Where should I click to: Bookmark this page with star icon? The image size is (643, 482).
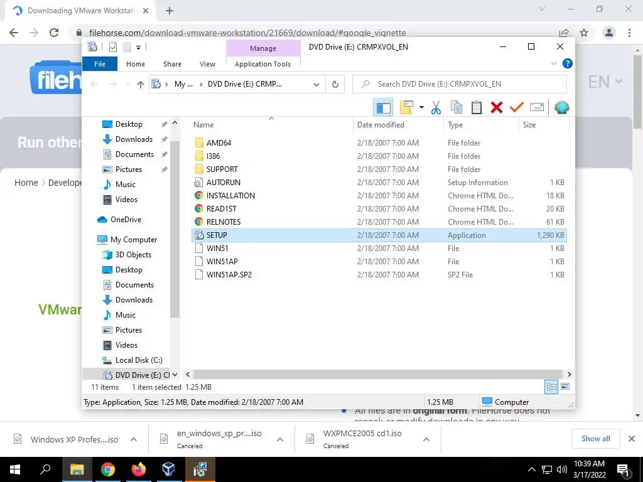(x=584, y=33)
